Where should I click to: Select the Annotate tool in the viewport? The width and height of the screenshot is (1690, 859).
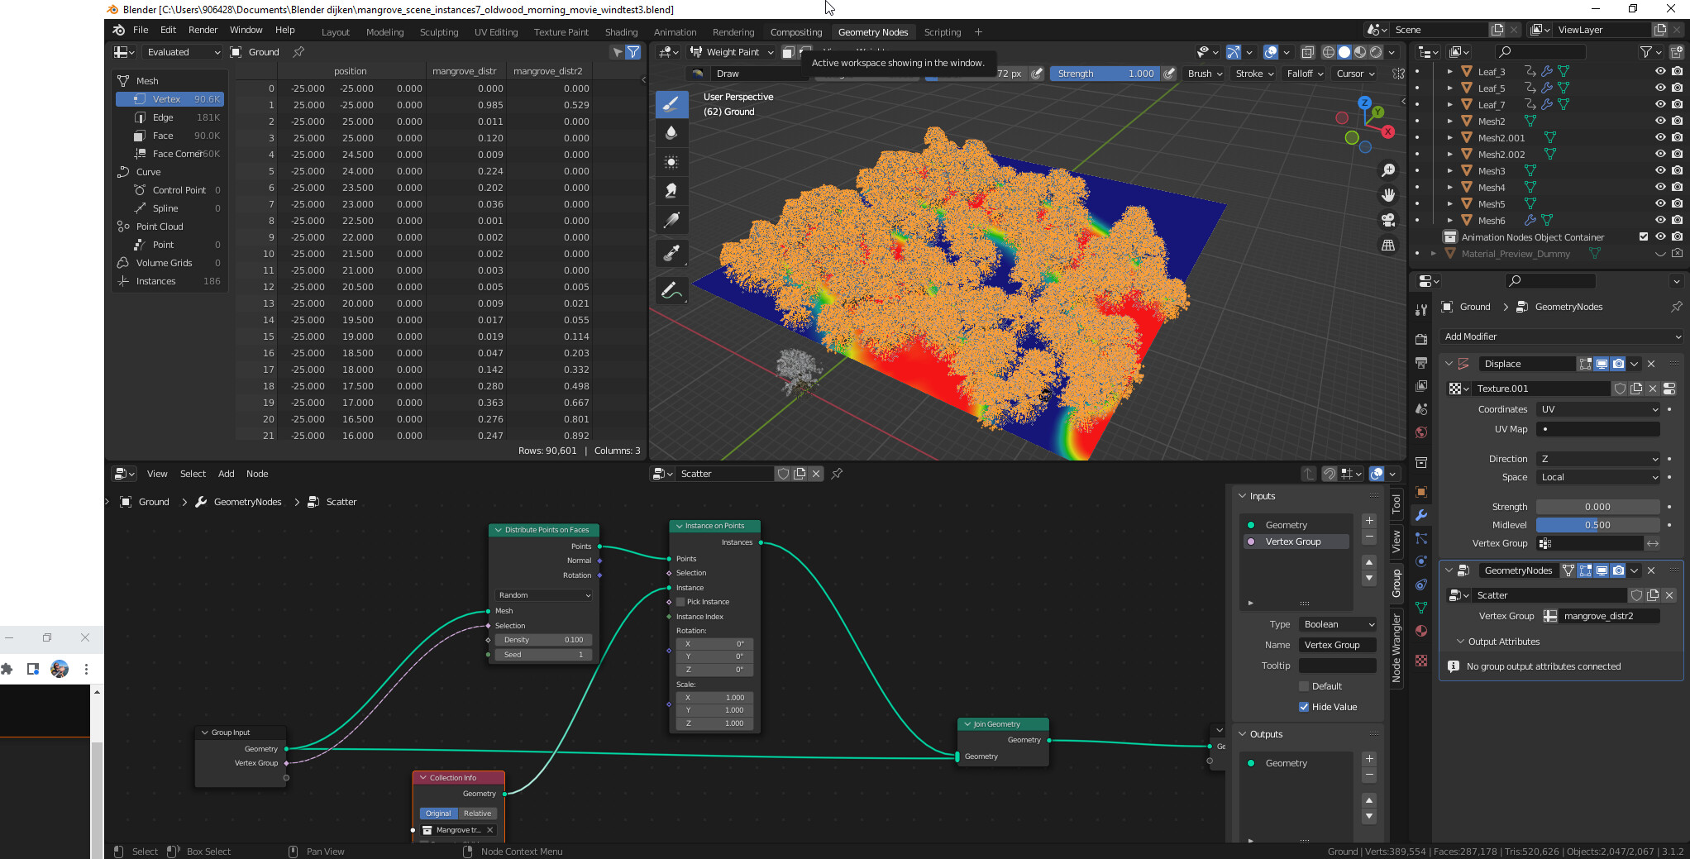(671, 289)
